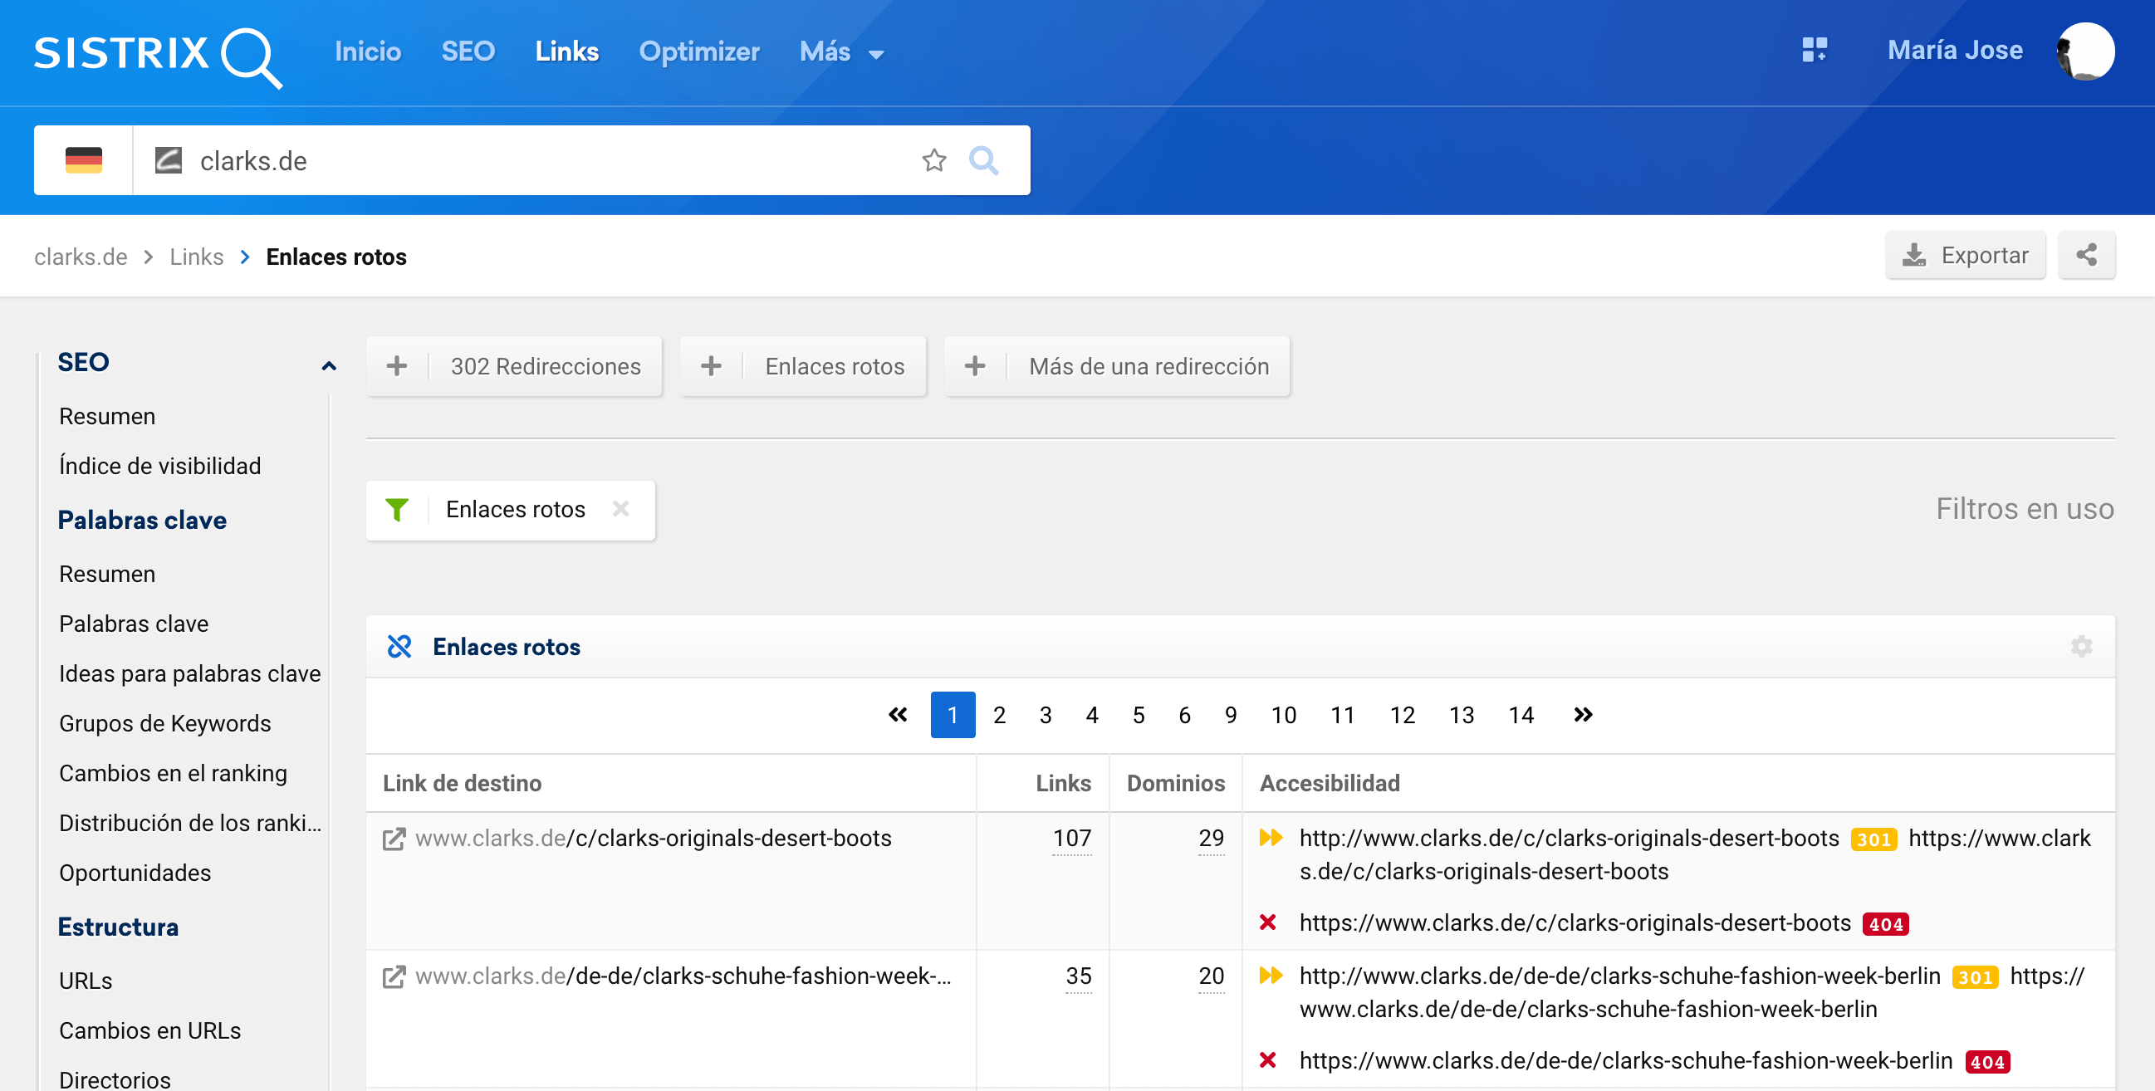The height and width of the screenshot is (1091, 2155).
Task: Expand the Más dropdown menu
Action: pos(840,51)
